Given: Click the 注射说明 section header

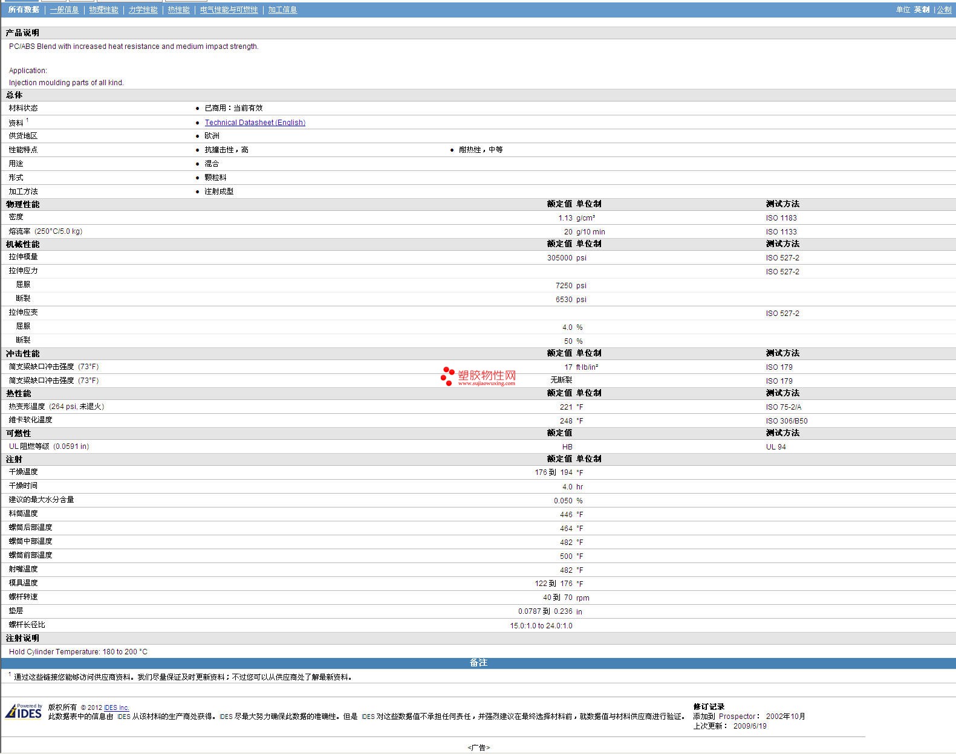Looking at the screenshot, I should [22, 638].
